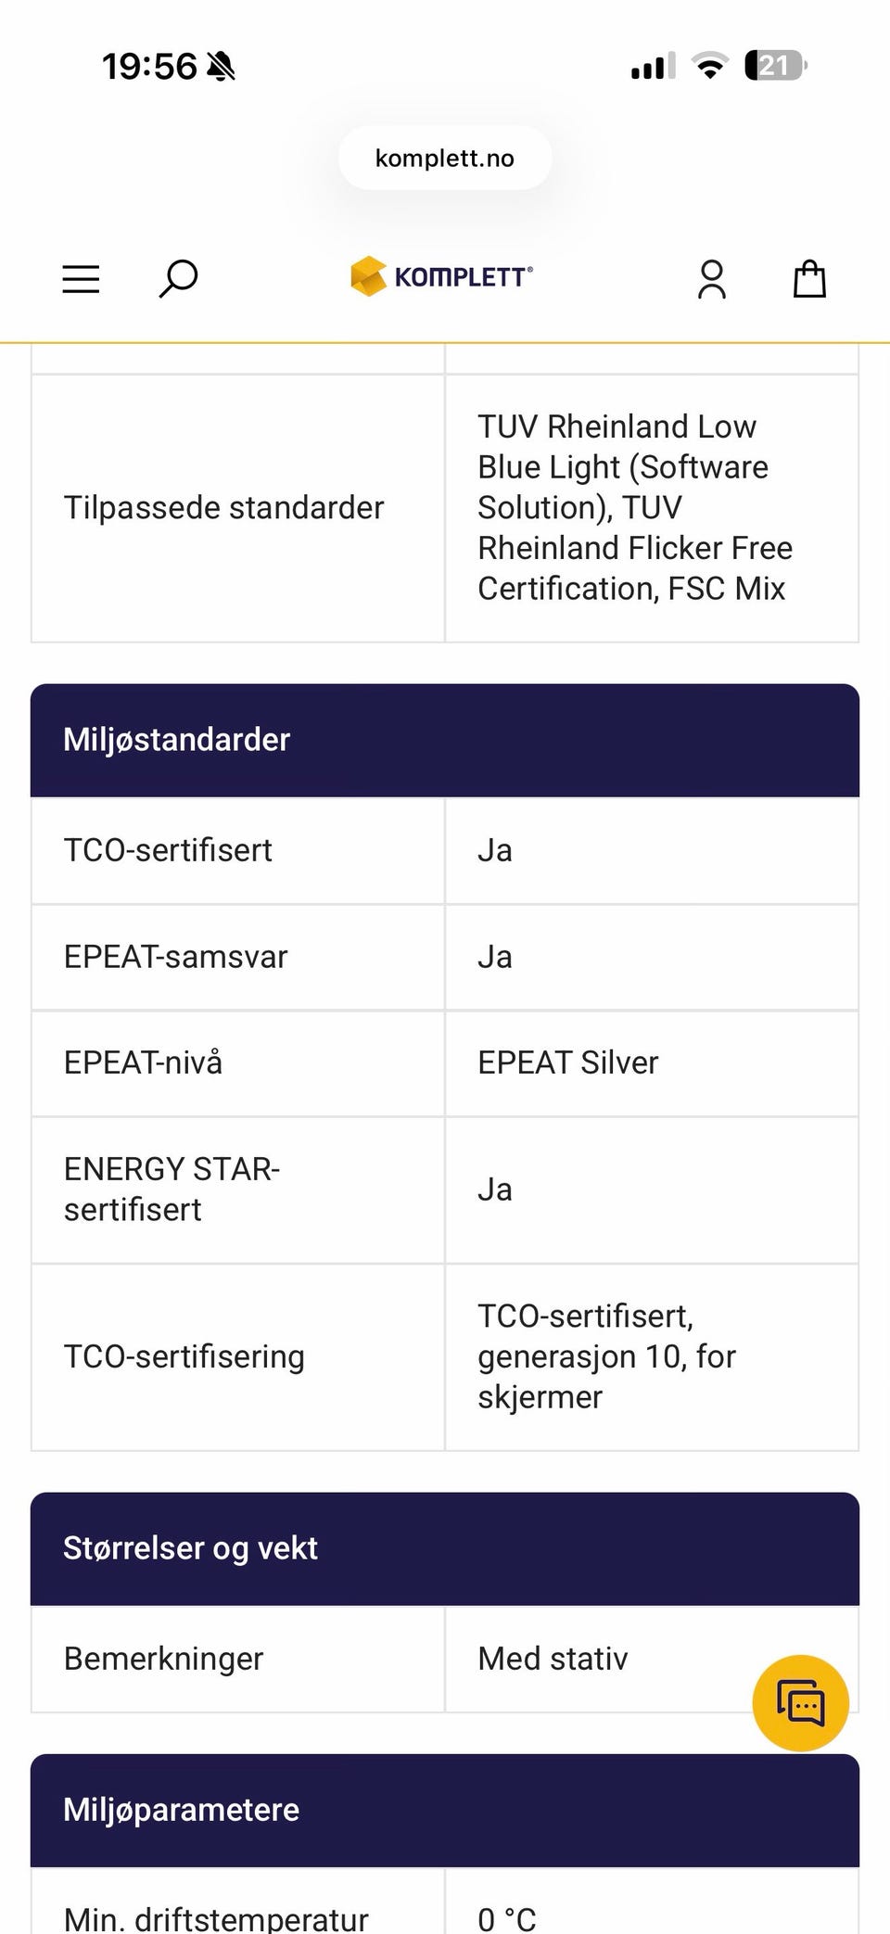Tap the Wi-Fi status icon

pos(710,66)
